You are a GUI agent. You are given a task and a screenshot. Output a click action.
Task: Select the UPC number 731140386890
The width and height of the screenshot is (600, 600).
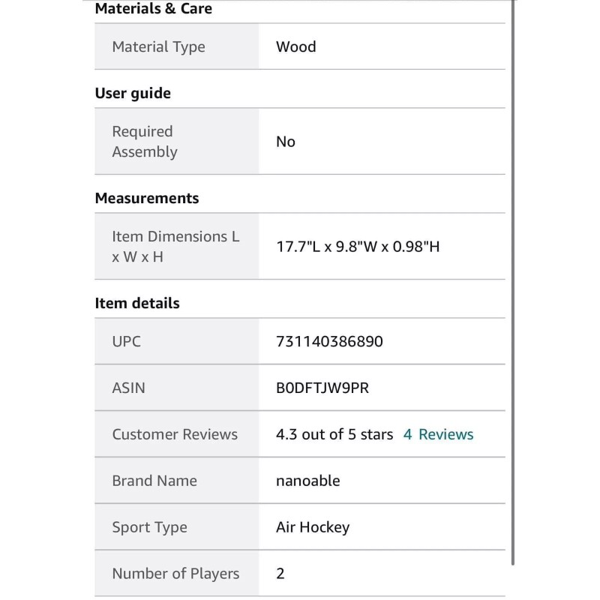pos(329,341)
